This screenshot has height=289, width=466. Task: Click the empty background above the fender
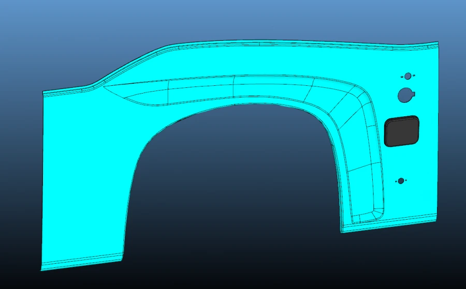click(233, 18)
